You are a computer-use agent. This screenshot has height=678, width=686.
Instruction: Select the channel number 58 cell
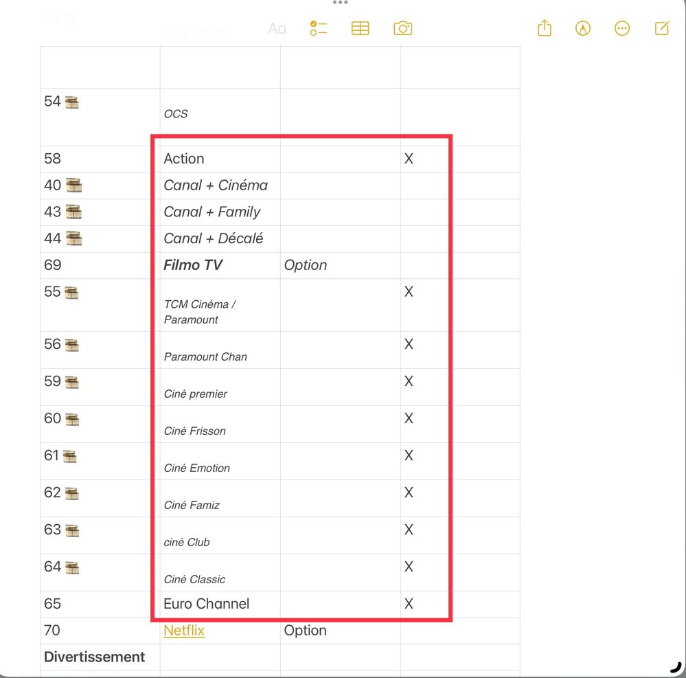100,159
